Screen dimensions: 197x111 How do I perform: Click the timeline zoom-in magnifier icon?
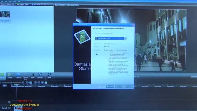point(22,83)
